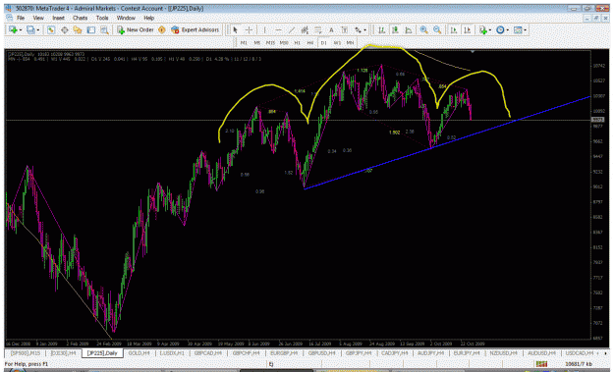
Task: Select the vertical line tool
Action: [x=264, y=29]
